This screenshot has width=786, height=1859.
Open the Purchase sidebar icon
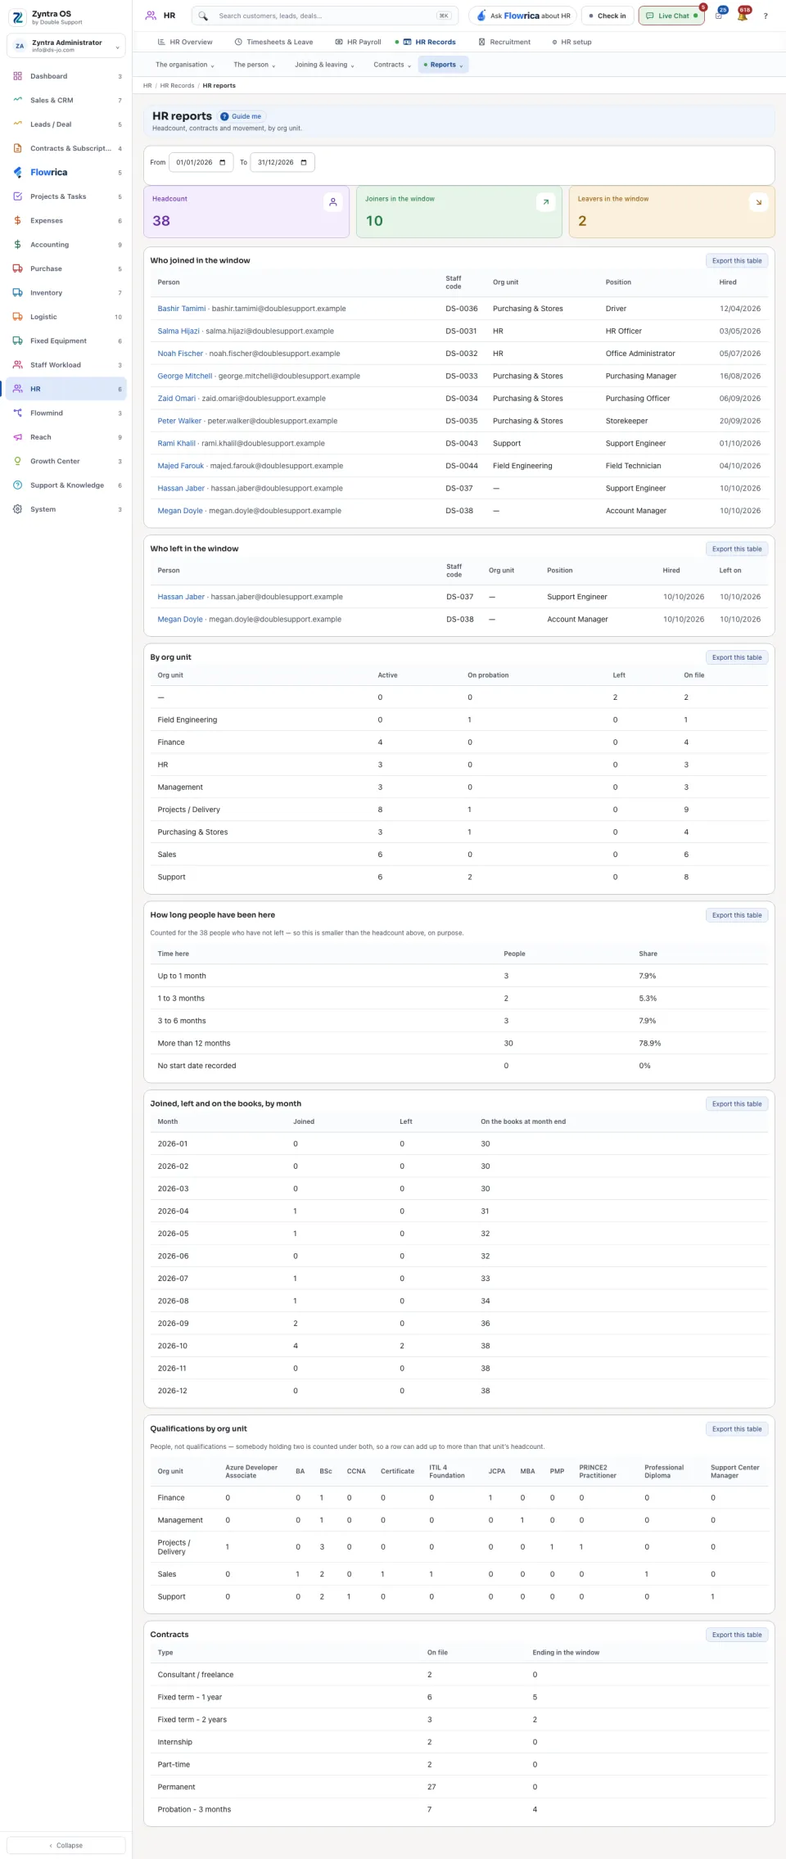click(18, 268)
